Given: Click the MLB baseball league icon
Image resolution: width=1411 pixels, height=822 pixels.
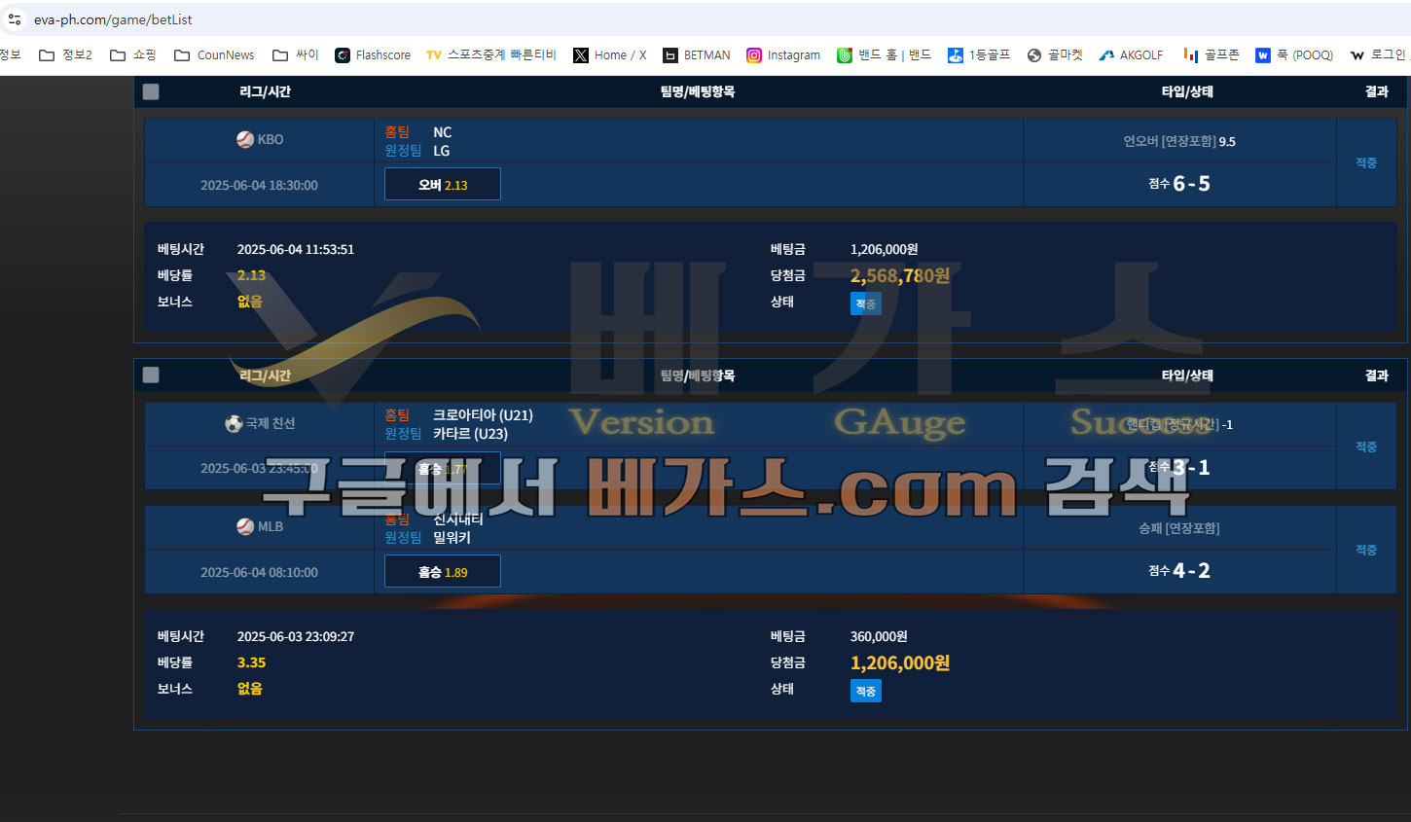Looking at the screenshot, I should point(245,526).
